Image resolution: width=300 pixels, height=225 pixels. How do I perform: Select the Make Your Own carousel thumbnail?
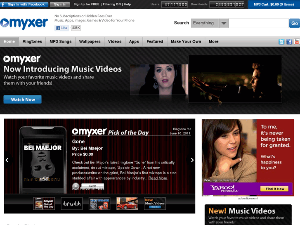coord(99,204)
